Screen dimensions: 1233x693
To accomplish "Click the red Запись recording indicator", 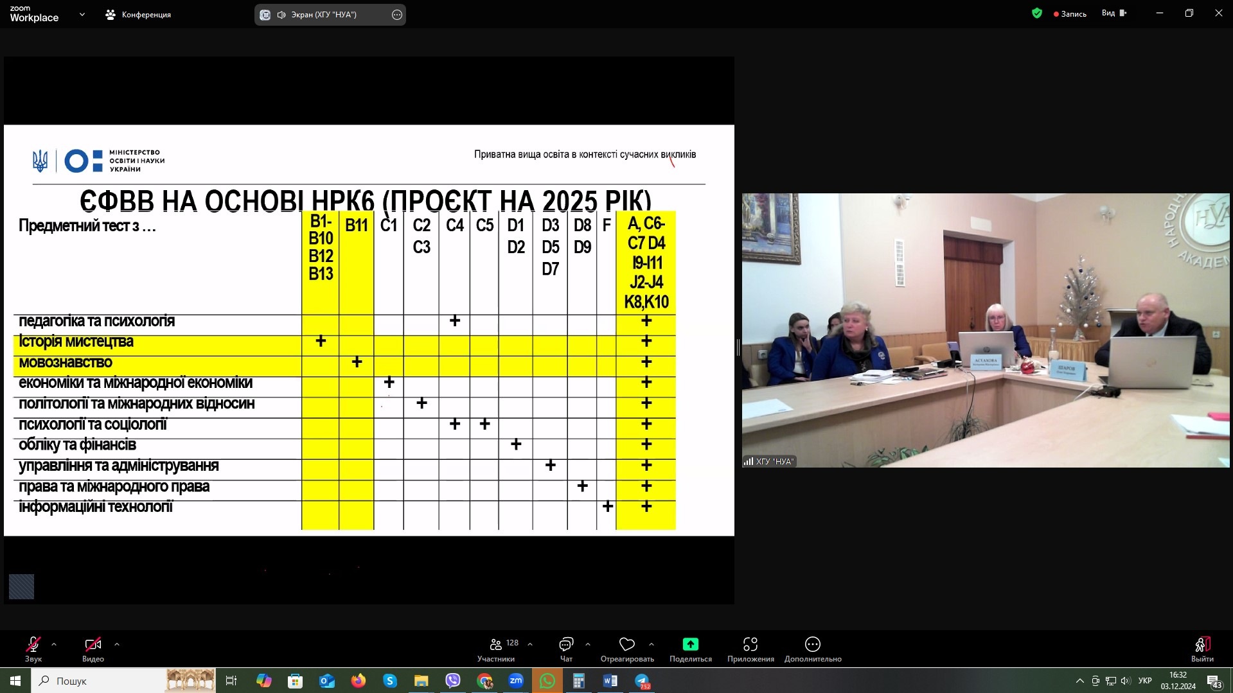I will click(1070, 13).
